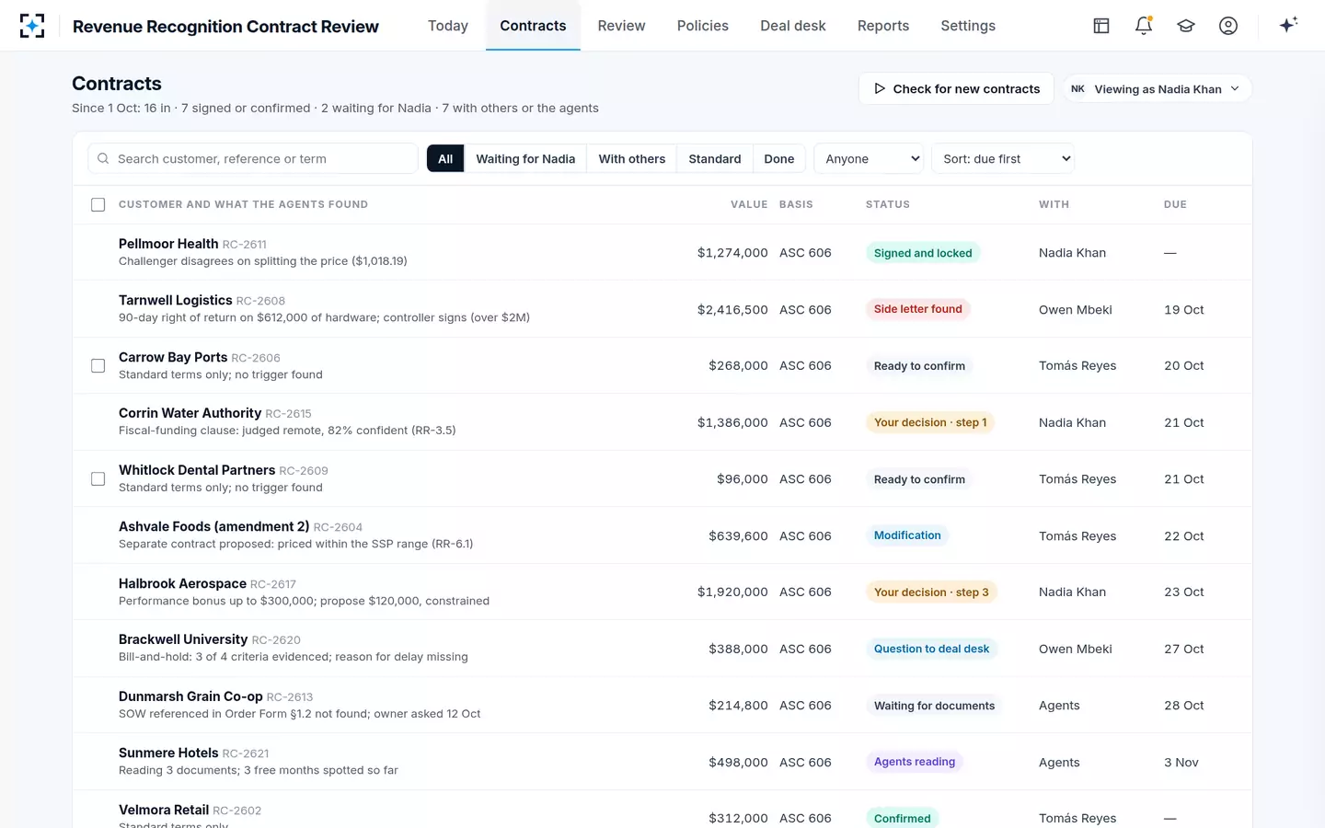Image resolution: width=1325 pixels, height=828 pixels.
Task: Click the Your decision · step 1 badge
Action: (930, 422)
